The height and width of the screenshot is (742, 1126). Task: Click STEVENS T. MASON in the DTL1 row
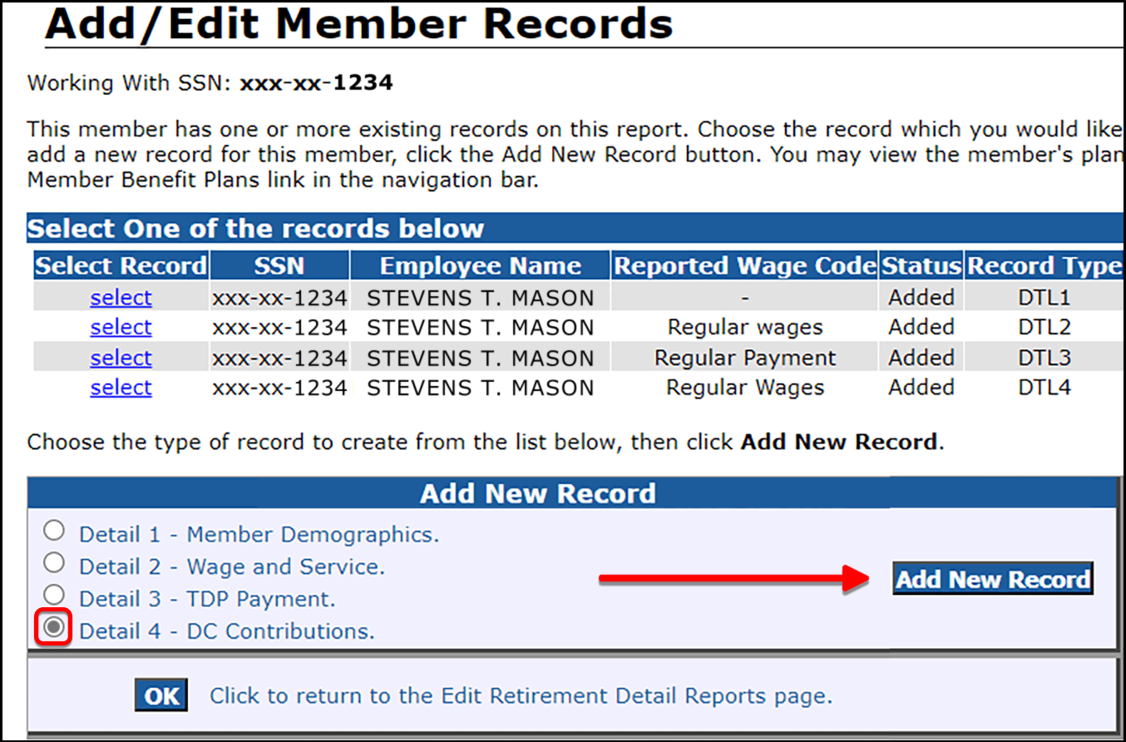tap(480, 297)
